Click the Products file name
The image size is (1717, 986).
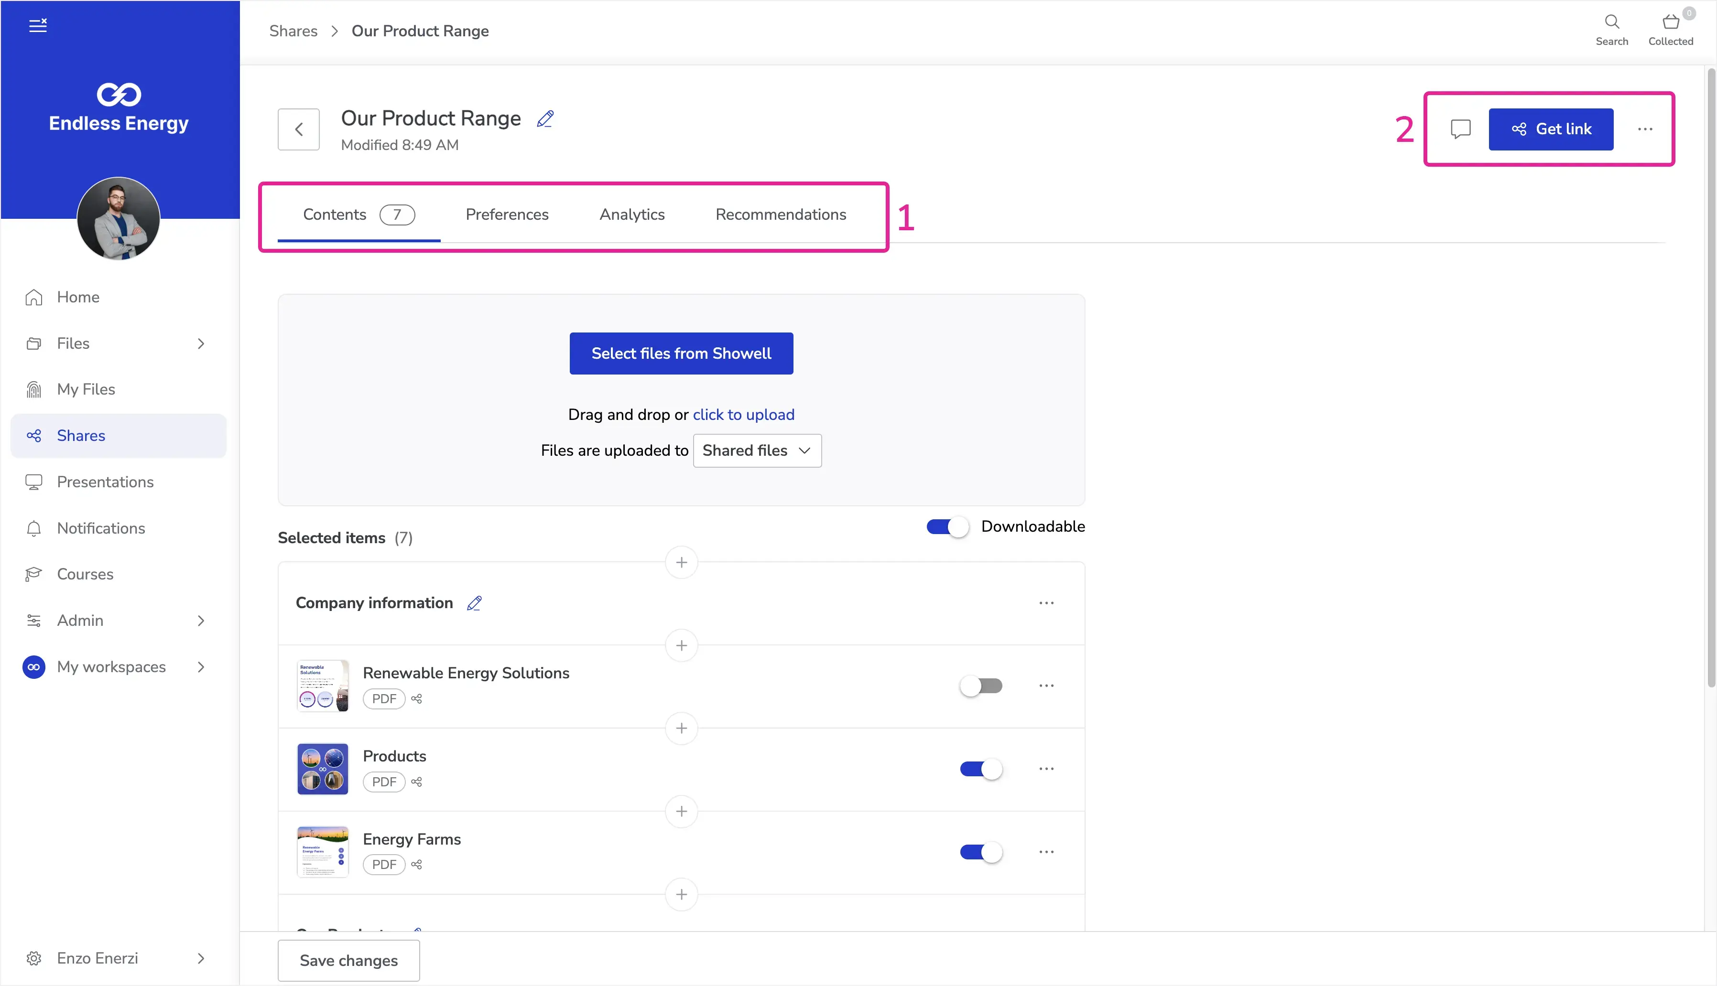pyautogui.click(x=394, y=756)
